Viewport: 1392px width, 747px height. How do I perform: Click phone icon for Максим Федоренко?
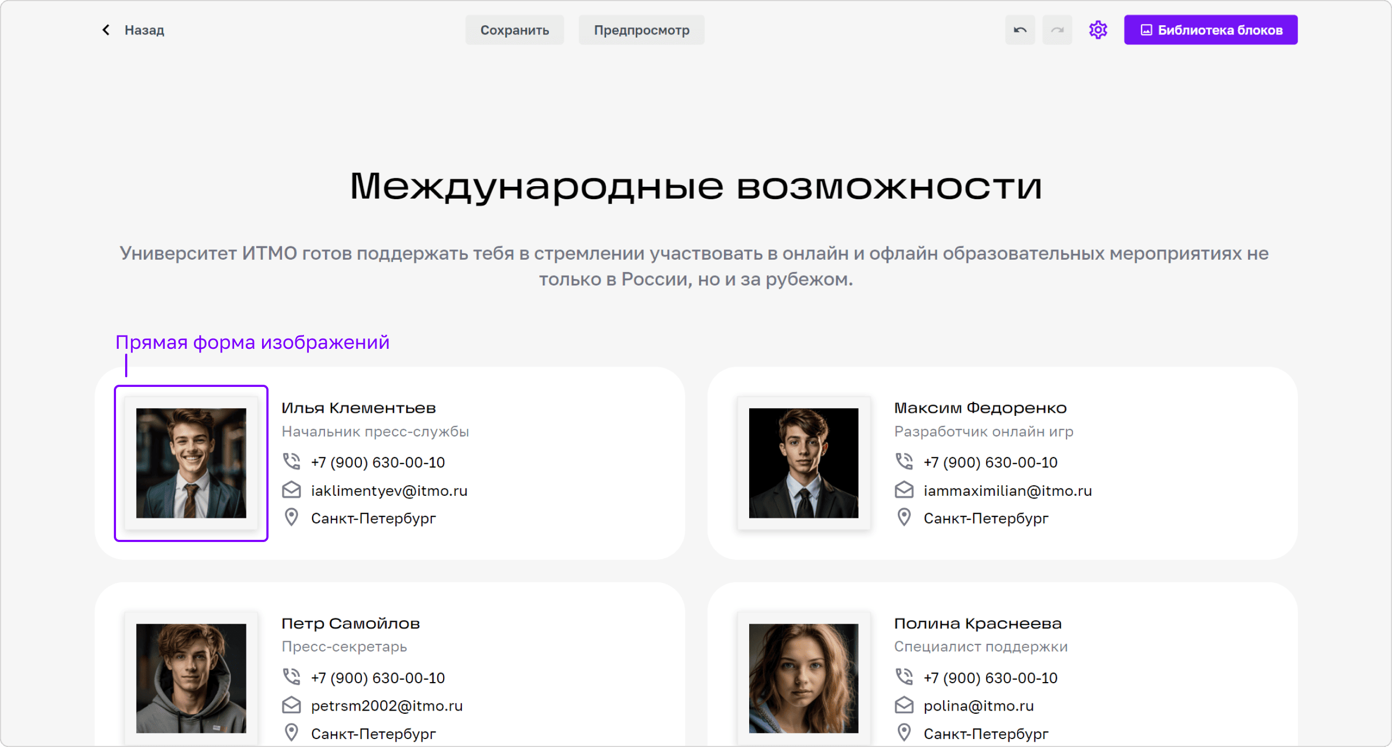(904, 462)
